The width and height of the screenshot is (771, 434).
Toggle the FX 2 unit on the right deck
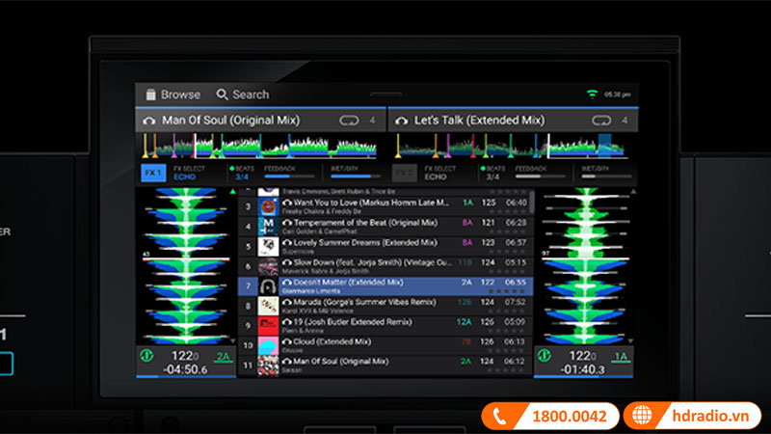pyautogui.click(x=405, y=173)
